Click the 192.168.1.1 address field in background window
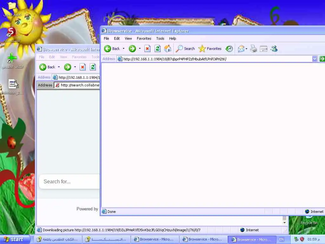 pyautogui.click(x=76, y=78)
